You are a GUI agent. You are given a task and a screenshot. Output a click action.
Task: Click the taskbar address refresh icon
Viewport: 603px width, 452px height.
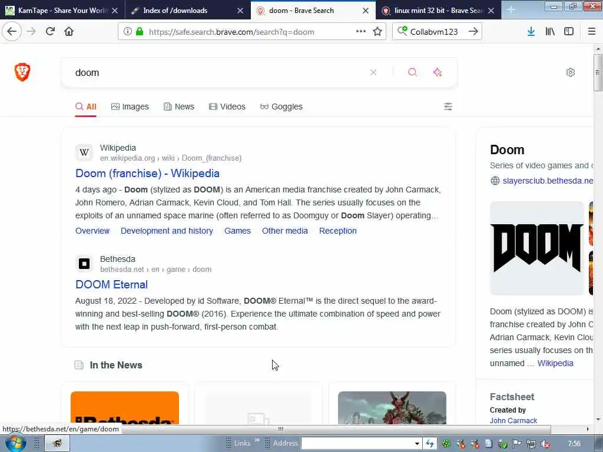[x=429, y=444]
